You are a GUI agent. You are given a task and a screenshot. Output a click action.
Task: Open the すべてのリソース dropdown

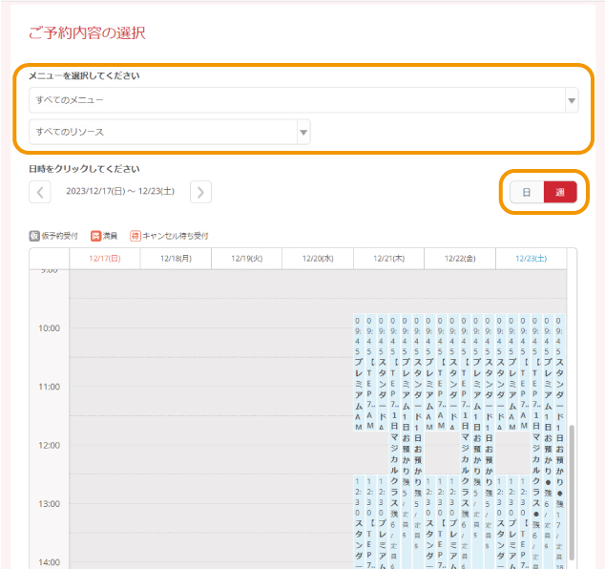pos(170,132)
